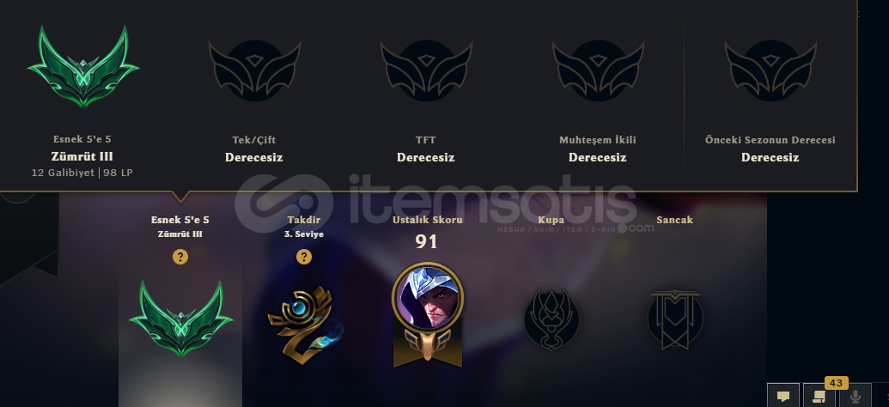The width and height of the screenshot is (889, 407).
Task: Open the chat speech bubble button
Action: pyautogui.click(x=783, y=396)
